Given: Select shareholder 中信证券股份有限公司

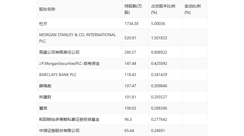Looking at the screenshot, I should pos(59,131).
